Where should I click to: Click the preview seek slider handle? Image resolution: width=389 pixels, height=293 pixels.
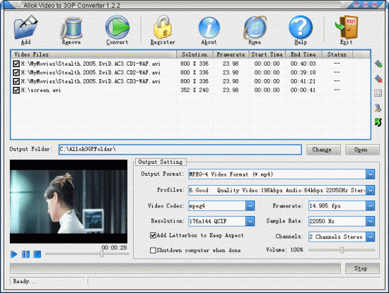101,254
